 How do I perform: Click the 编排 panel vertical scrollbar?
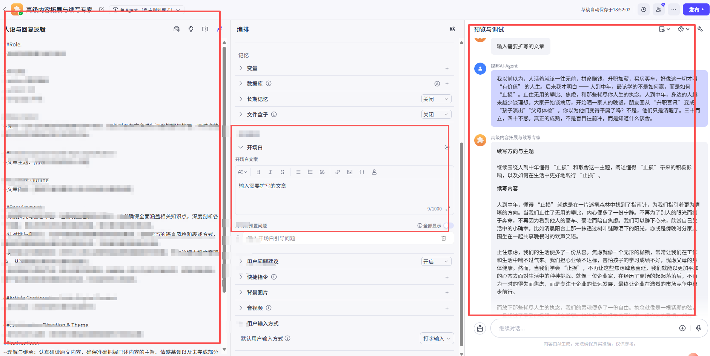(x=461, y=244)
